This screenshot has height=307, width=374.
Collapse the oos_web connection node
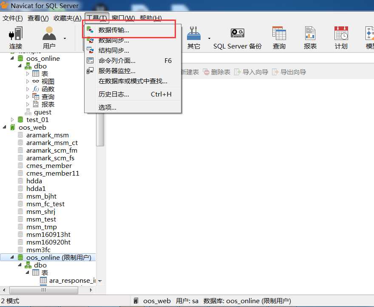pyautogui.click(x=5, y=127)
